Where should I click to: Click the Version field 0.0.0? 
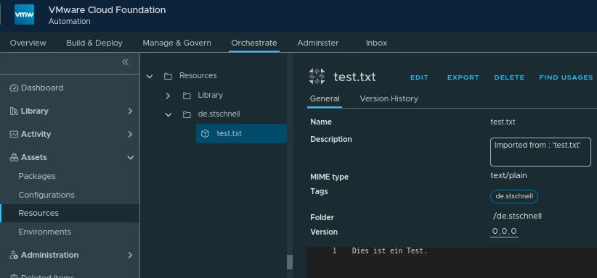504,231
